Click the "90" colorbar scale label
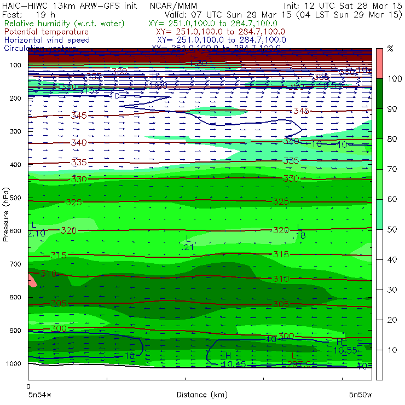405x405 pixels. [392, 109]
